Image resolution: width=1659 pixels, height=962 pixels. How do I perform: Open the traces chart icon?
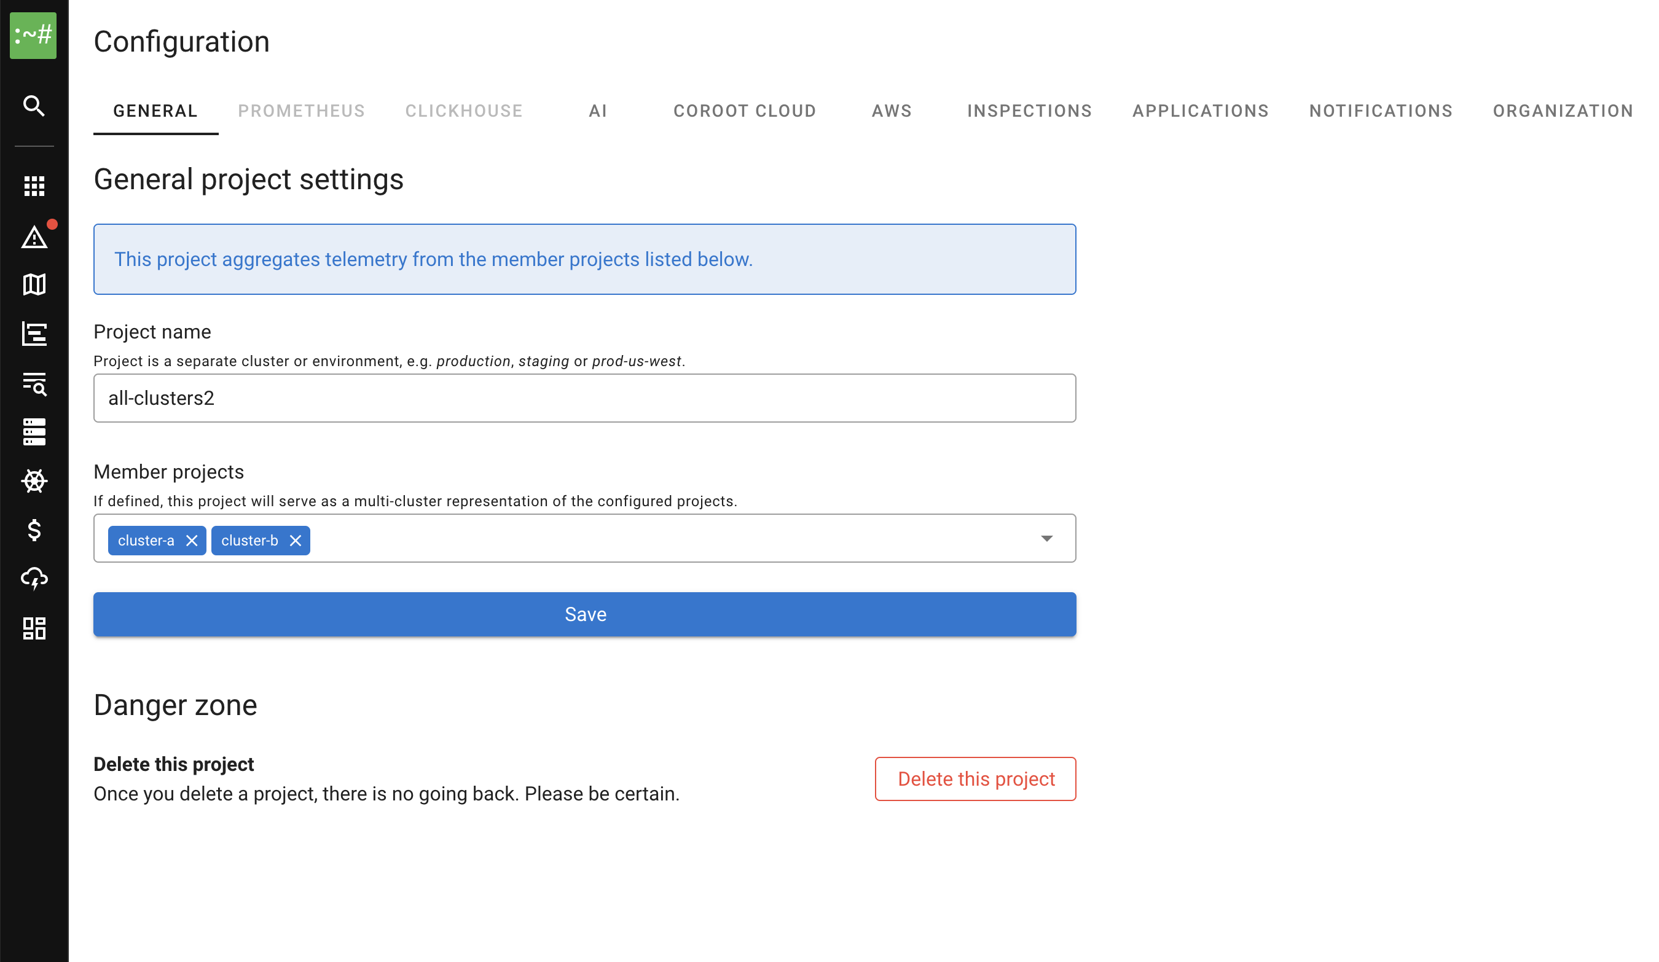34,334
